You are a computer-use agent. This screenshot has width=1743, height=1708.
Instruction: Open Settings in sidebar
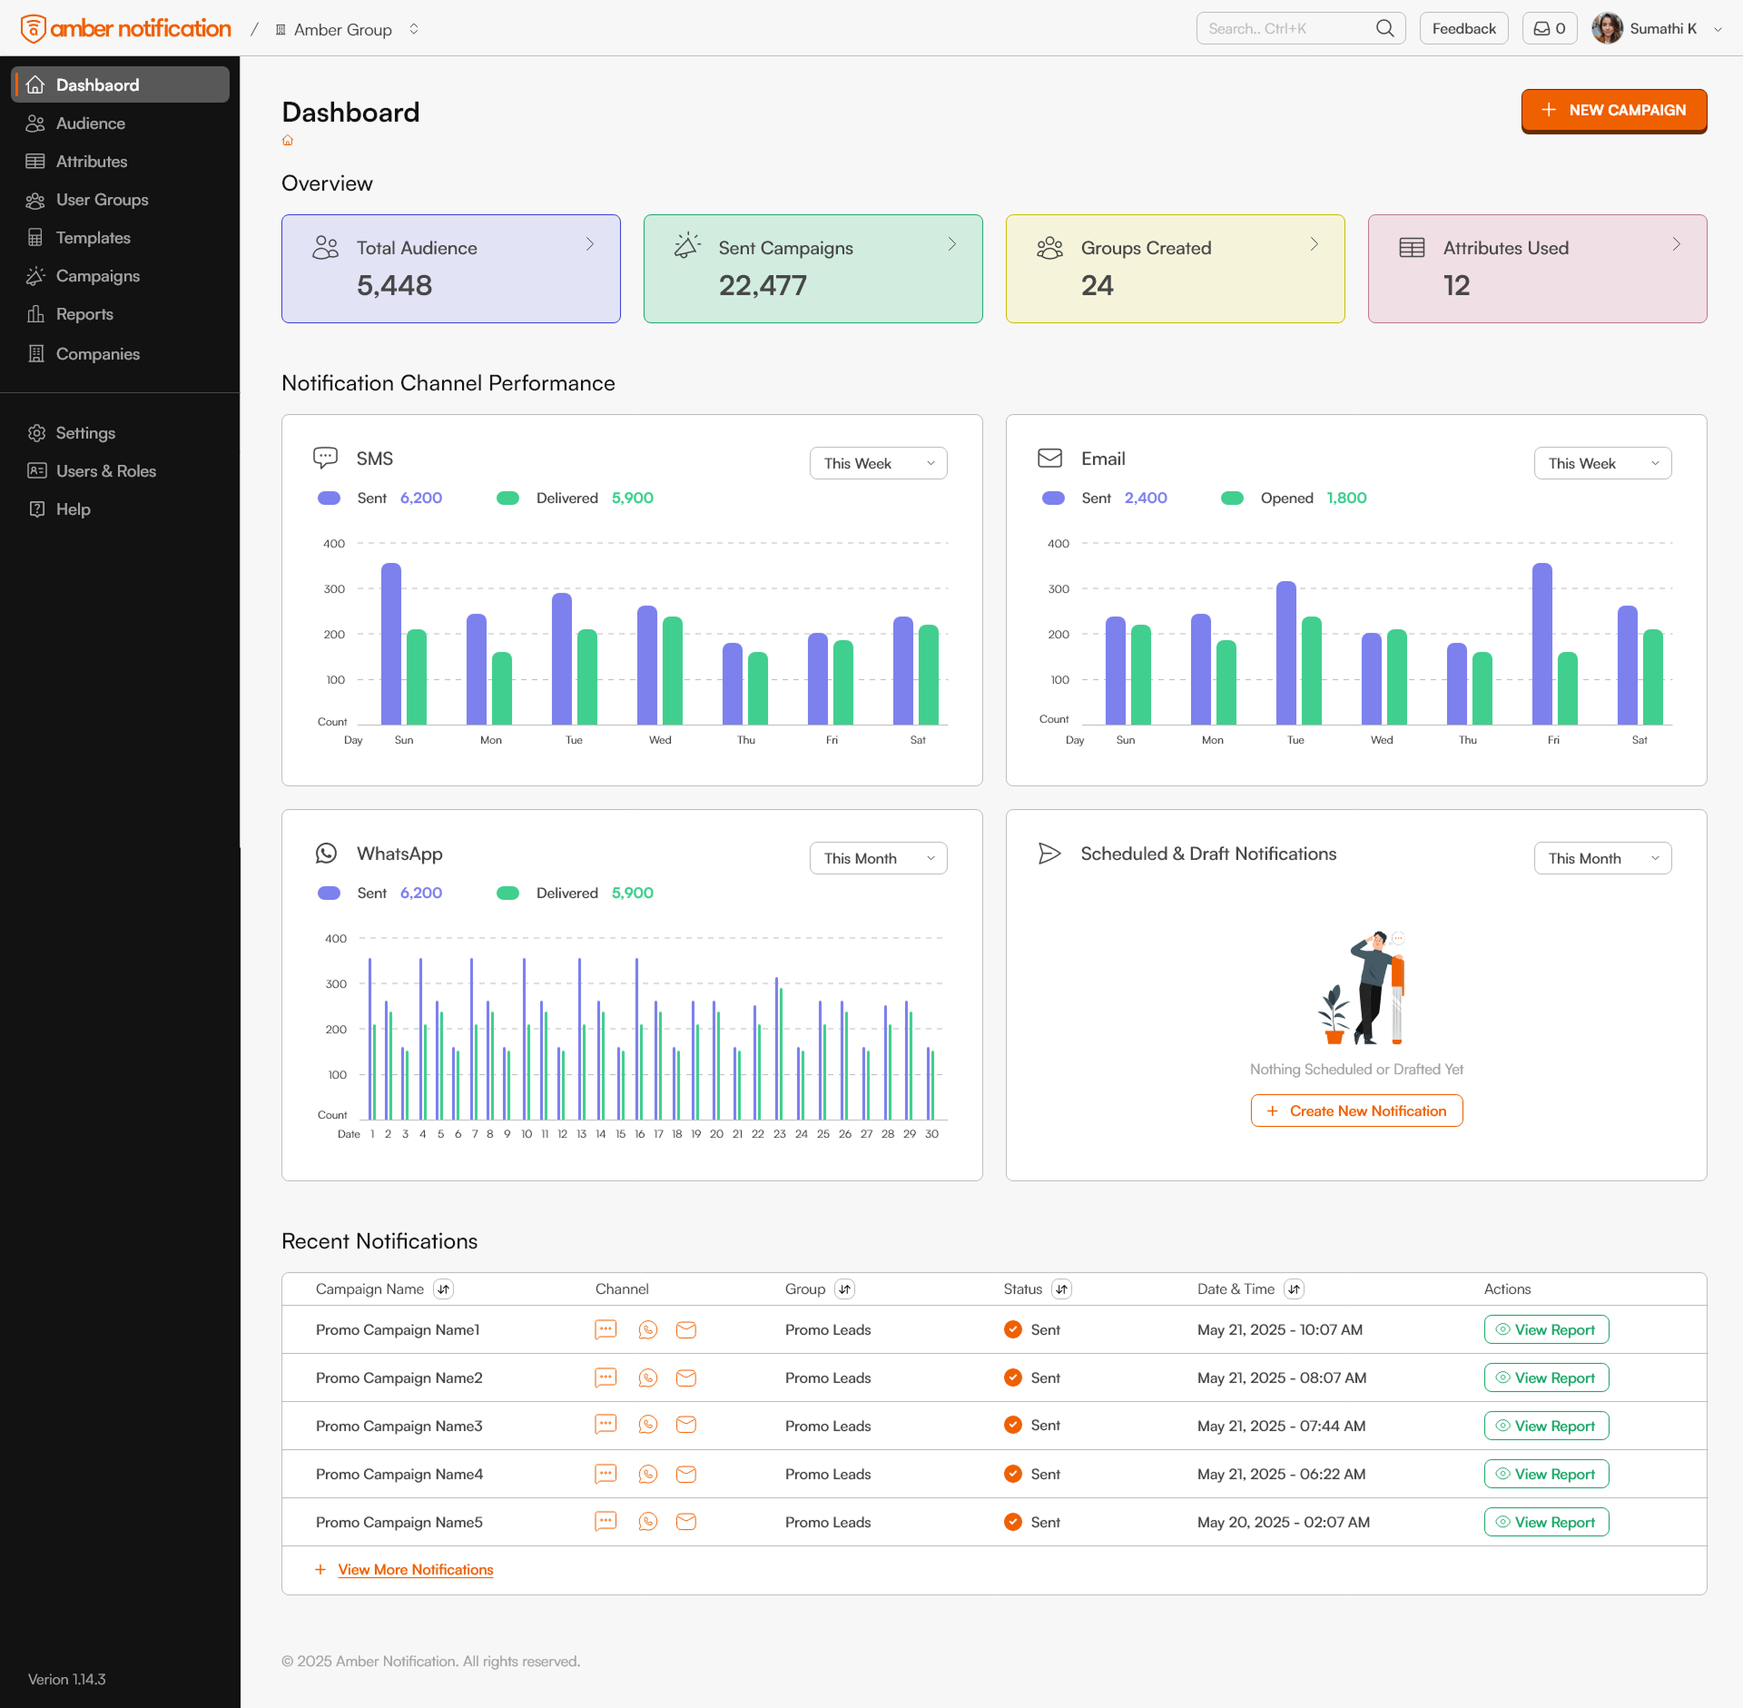(x=120, y=432)
